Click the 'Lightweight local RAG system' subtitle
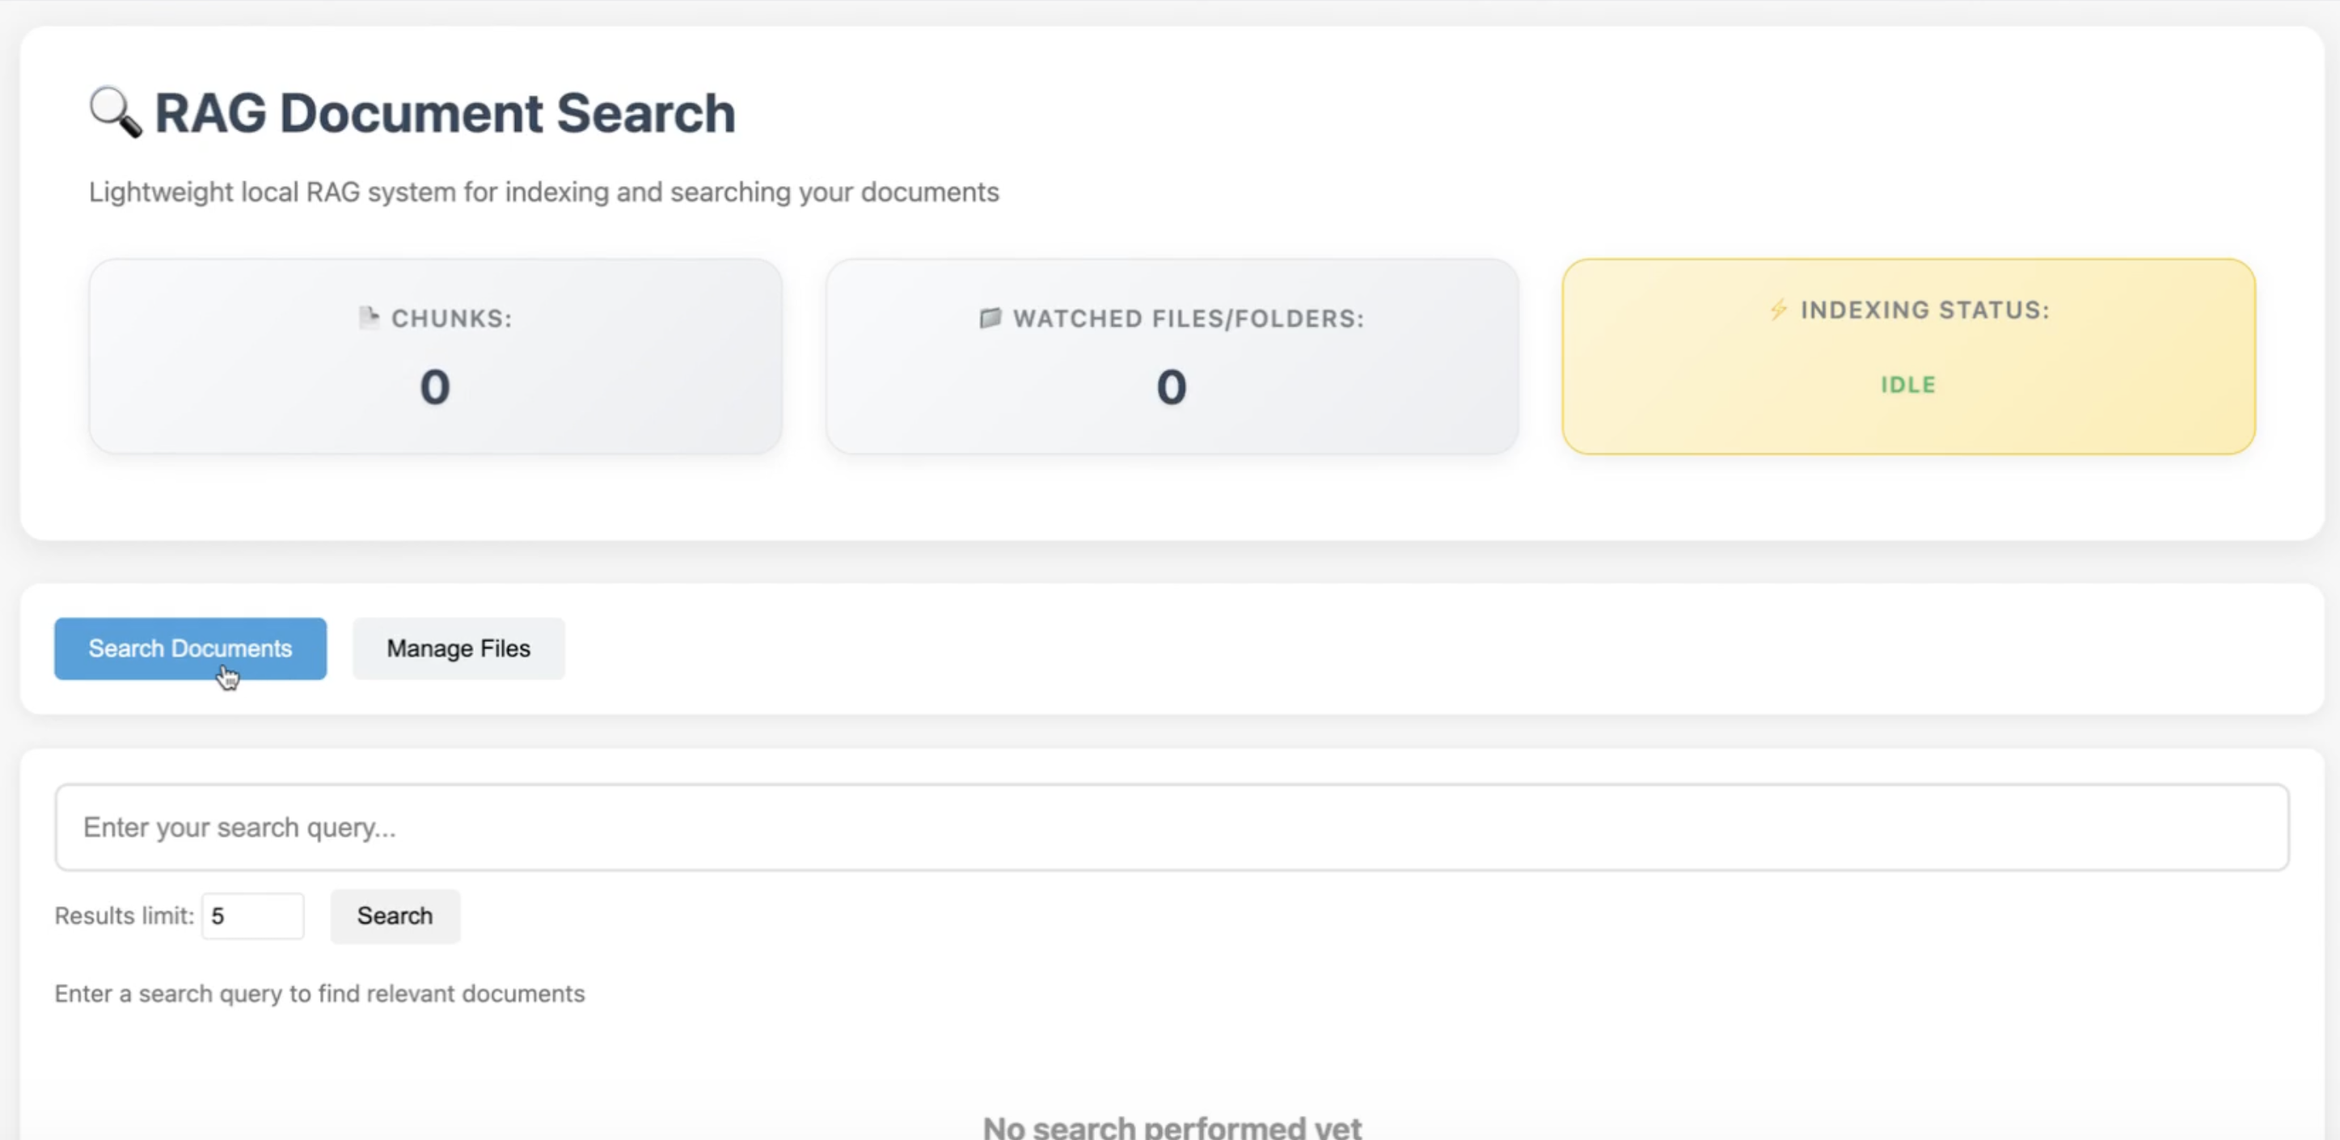Viewport: 2340px width, 1140px height. 543,192
